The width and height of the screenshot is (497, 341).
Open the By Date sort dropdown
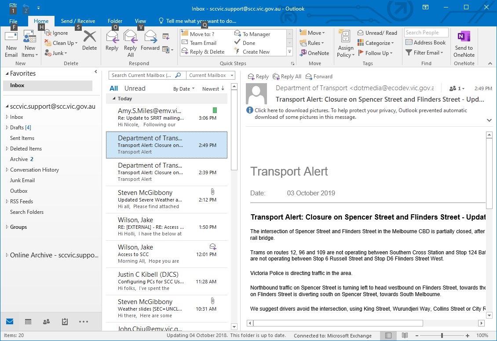(x=183, y=89)
